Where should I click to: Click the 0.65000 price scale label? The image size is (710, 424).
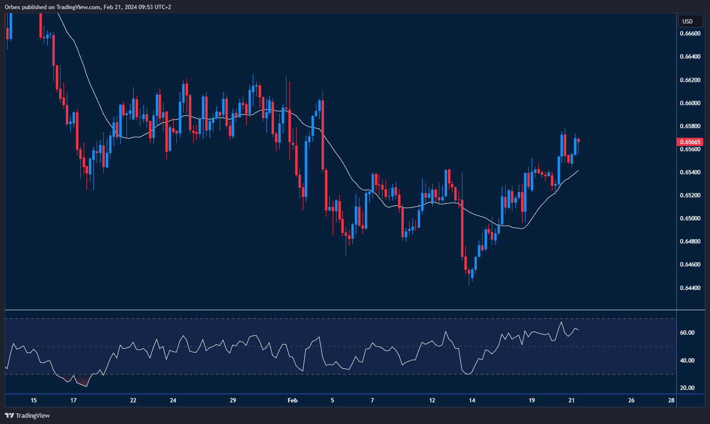690,218
